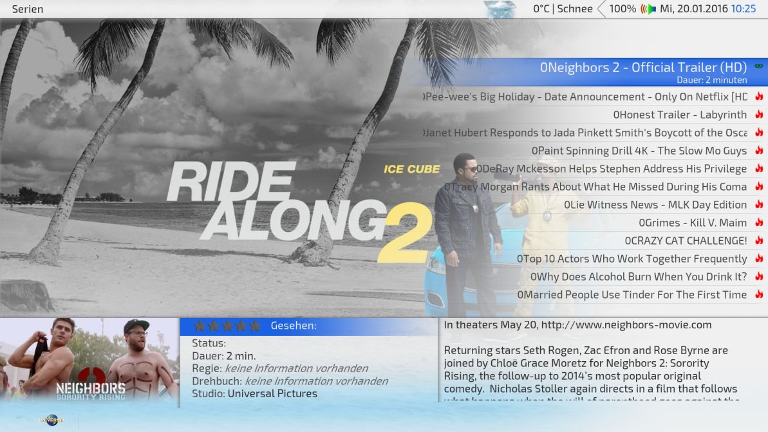The image size is (768, 432).
Task: Click flame icon beside Married People Use Tinder
Action: (x=759, y=295)
